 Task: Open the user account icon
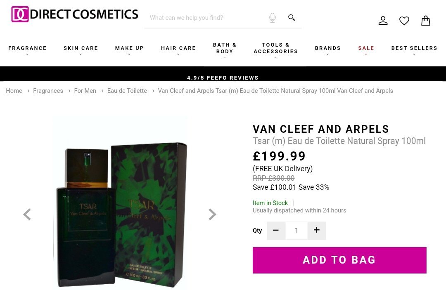(383, 21)
